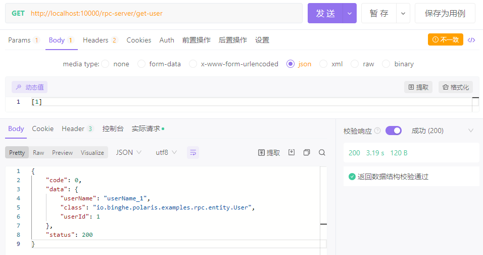Click the word wrap icon in response toolbar

[192, 152]
